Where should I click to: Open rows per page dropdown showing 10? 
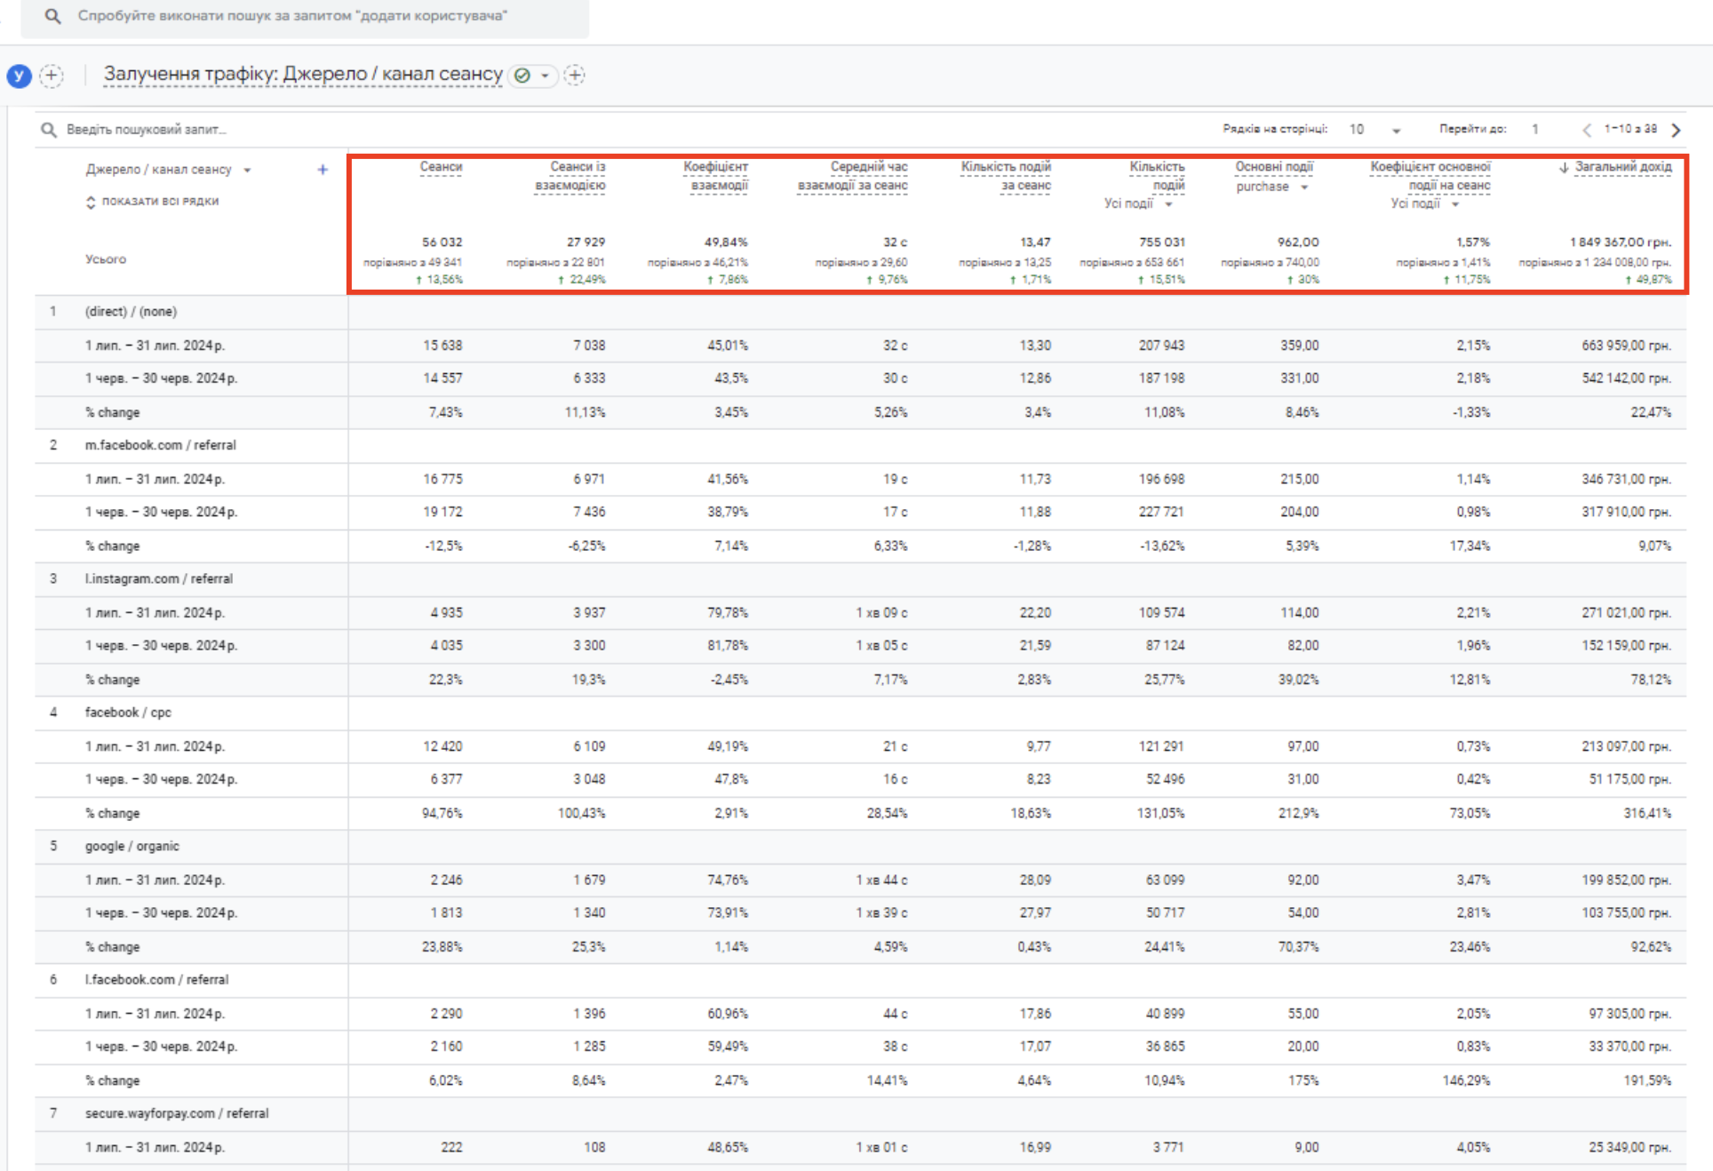click(x=1374, y=130)
